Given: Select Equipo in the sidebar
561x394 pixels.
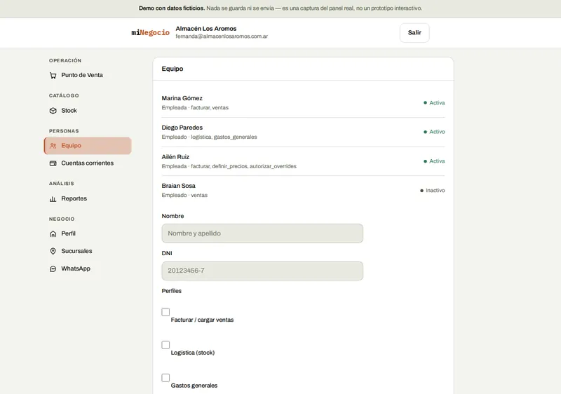Looking at the screenshot, I should pyautogui.click(x=88, y=146).
